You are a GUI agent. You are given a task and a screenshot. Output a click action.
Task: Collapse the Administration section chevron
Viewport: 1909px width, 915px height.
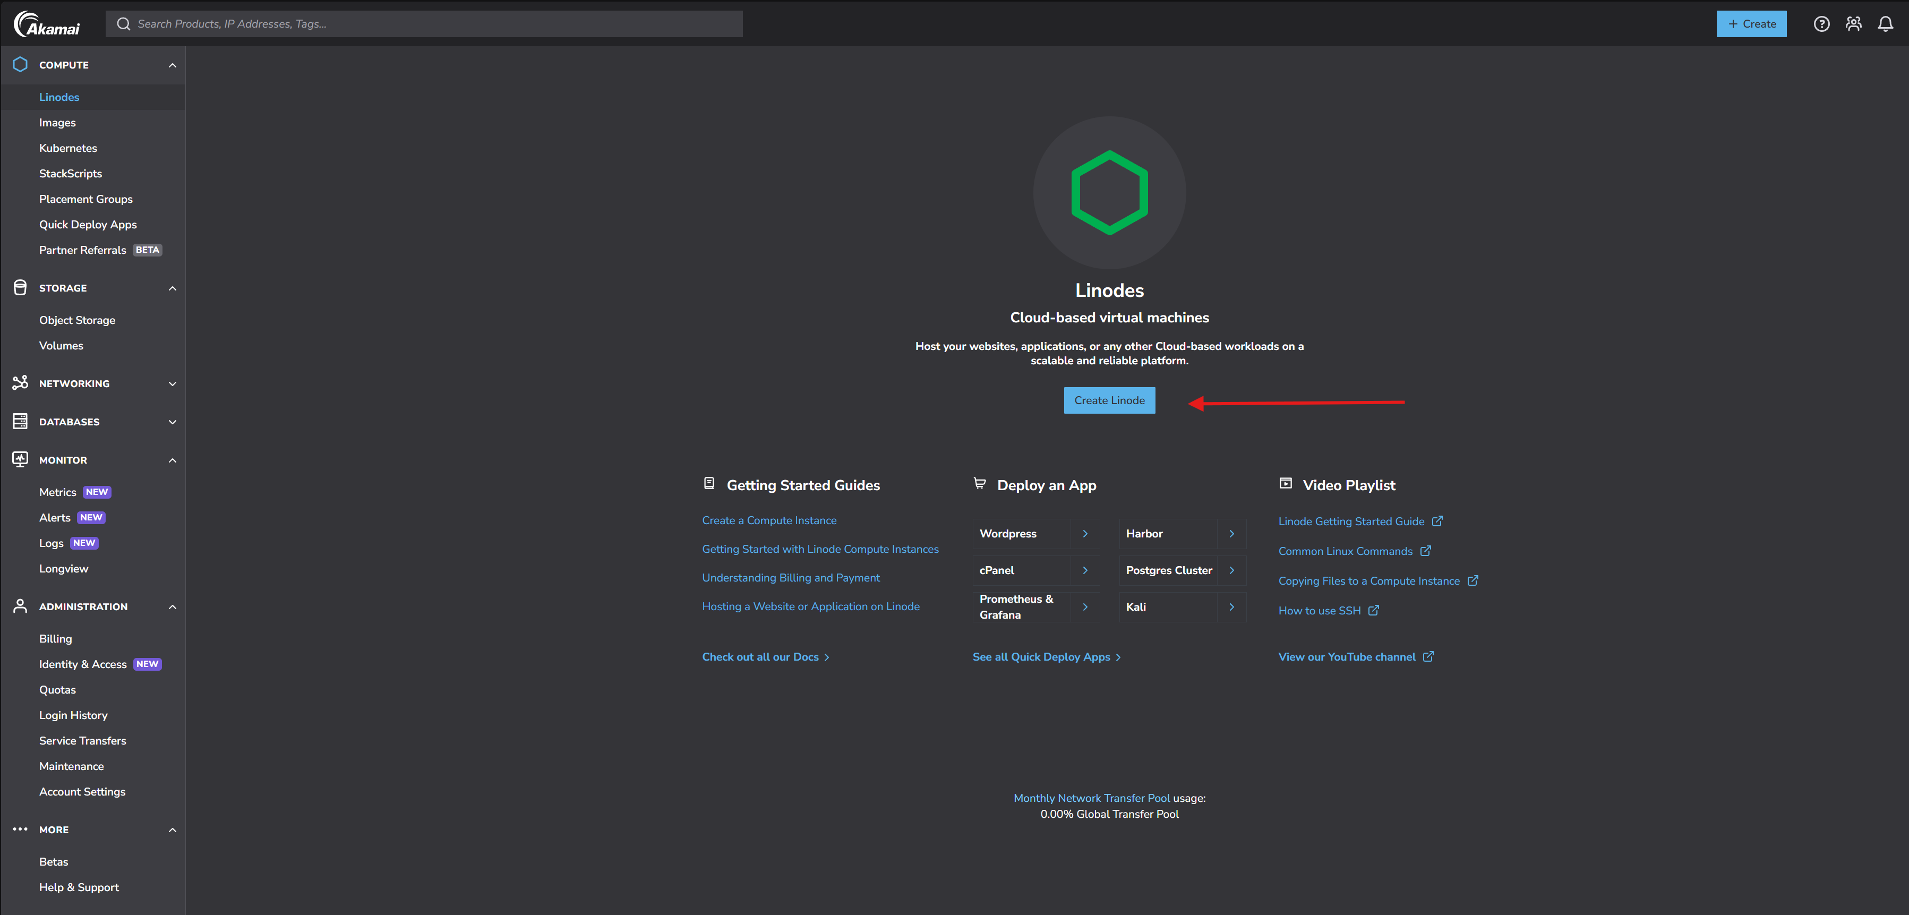pyautogui.click(x=172, y=607)
